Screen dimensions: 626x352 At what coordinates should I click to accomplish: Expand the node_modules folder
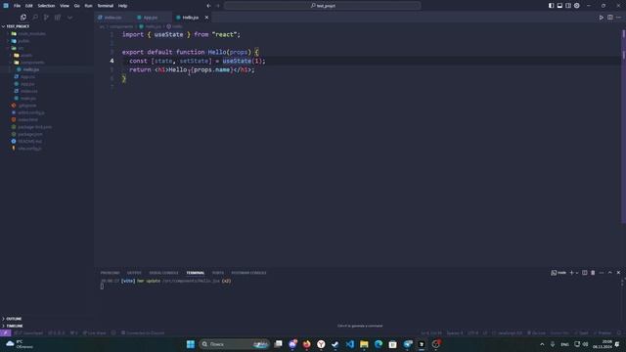47,34
